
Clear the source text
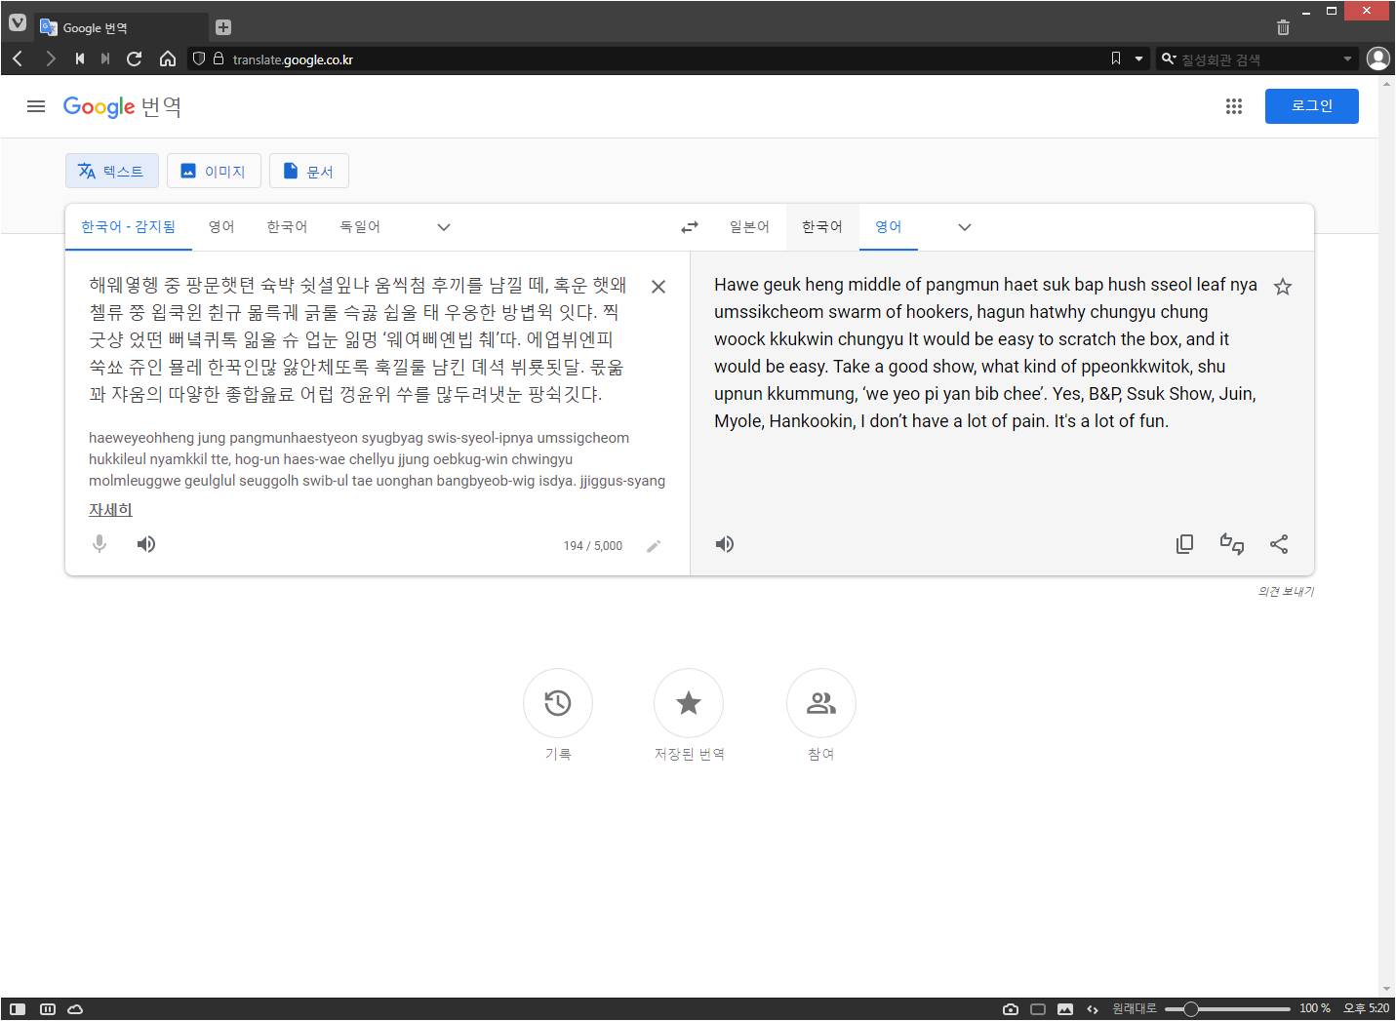[658, 287]
